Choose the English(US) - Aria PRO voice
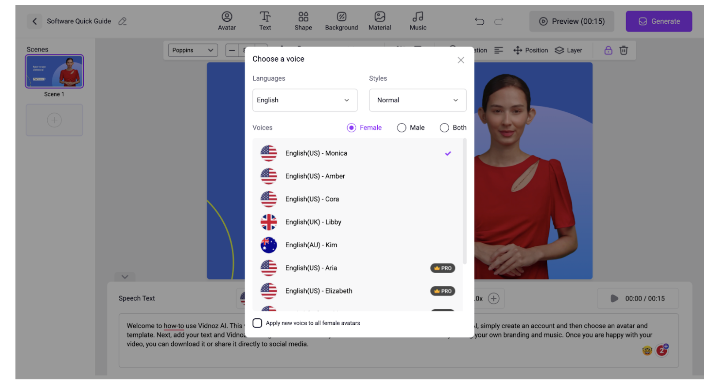Image resolution: width=721 pixels, height=386 pixels. (x=357, y=268)
